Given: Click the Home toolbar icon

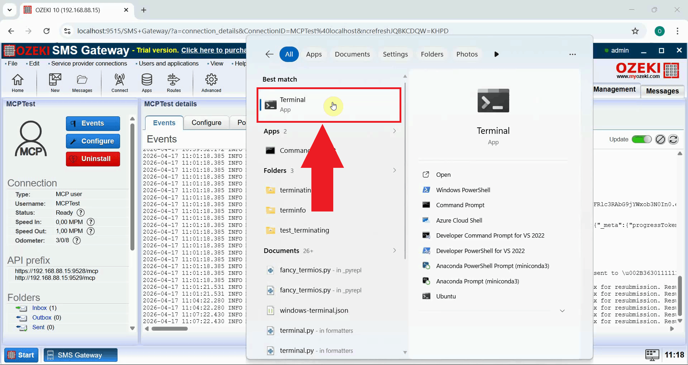Looking at the screenshot, I should (x=18, y=83).
